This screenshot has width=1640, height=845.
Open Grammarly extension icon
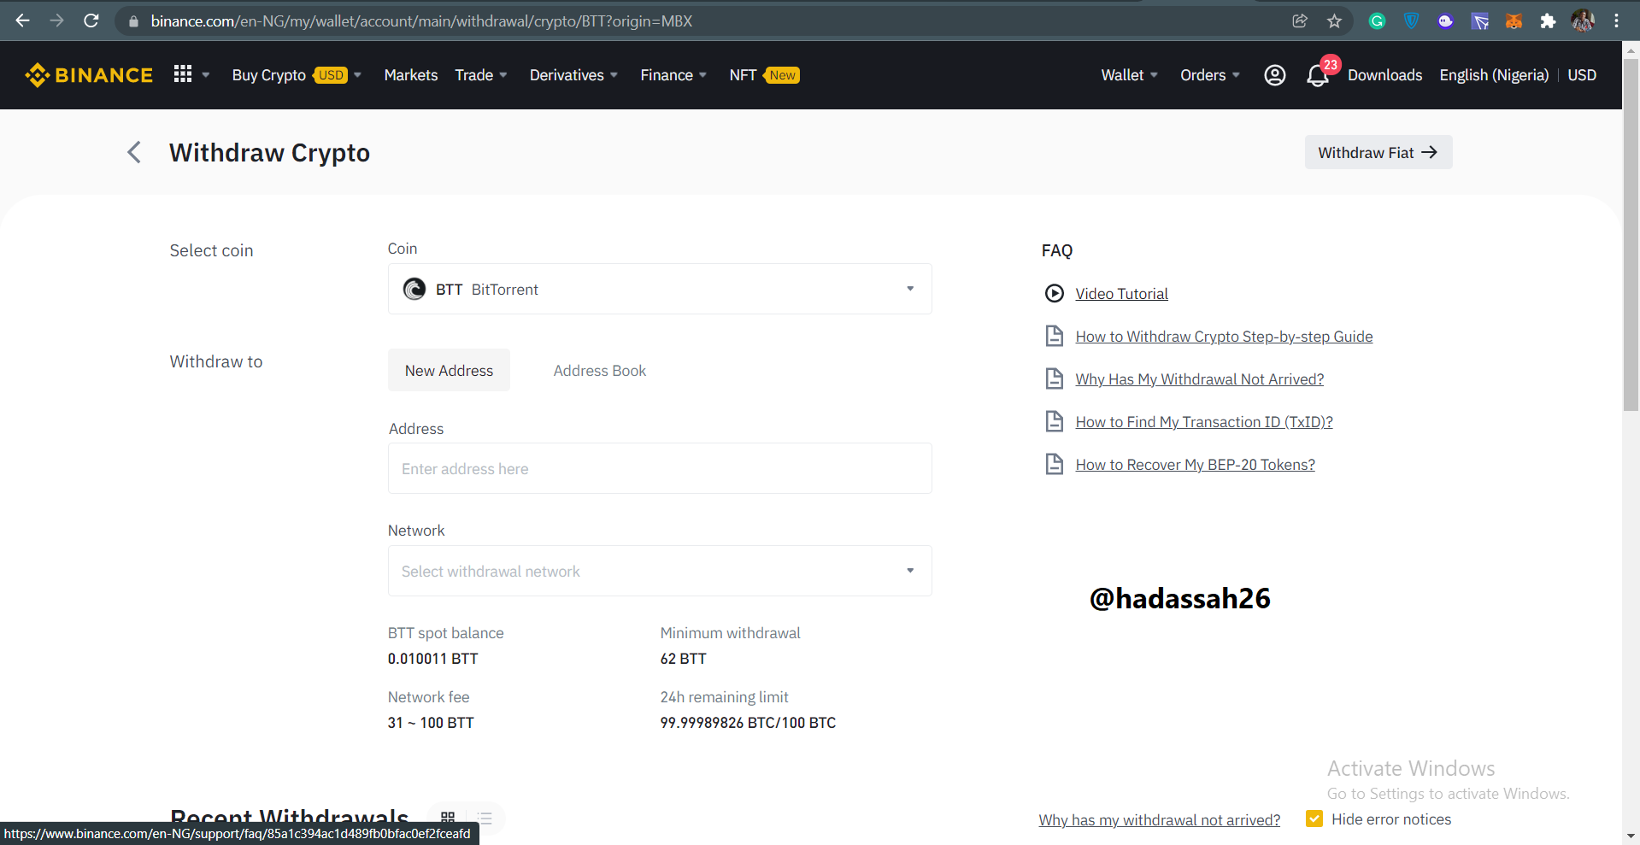coord(1377,21)
